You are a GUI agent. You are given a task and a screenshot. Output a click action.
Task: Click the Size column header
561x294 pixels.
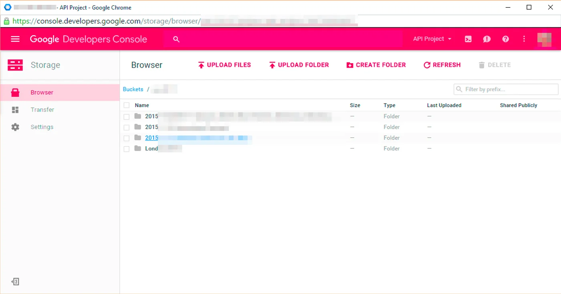pos(355,105)
